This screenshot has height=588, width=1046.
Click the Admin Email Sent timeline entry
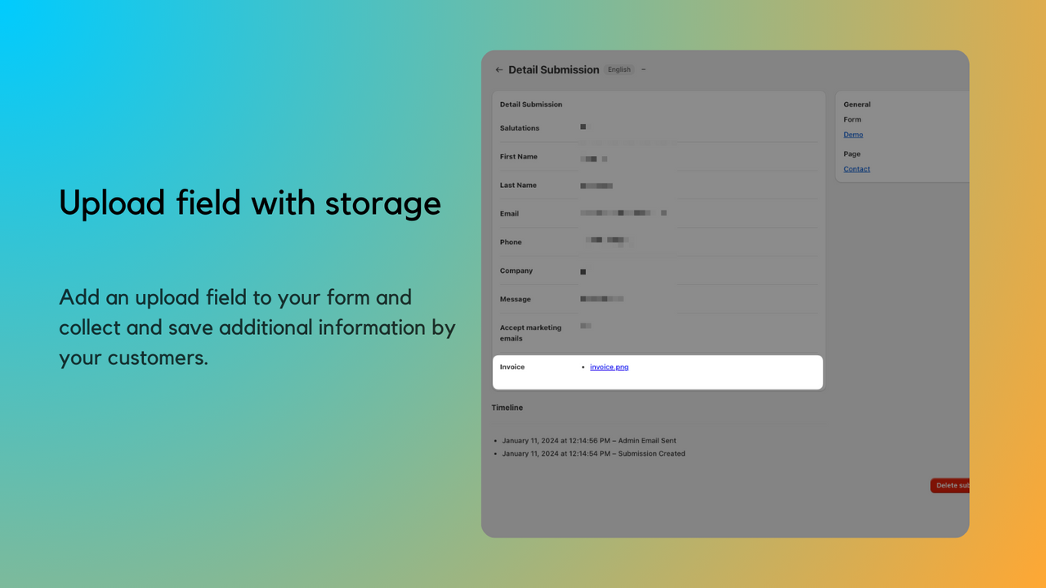point(589,441)
